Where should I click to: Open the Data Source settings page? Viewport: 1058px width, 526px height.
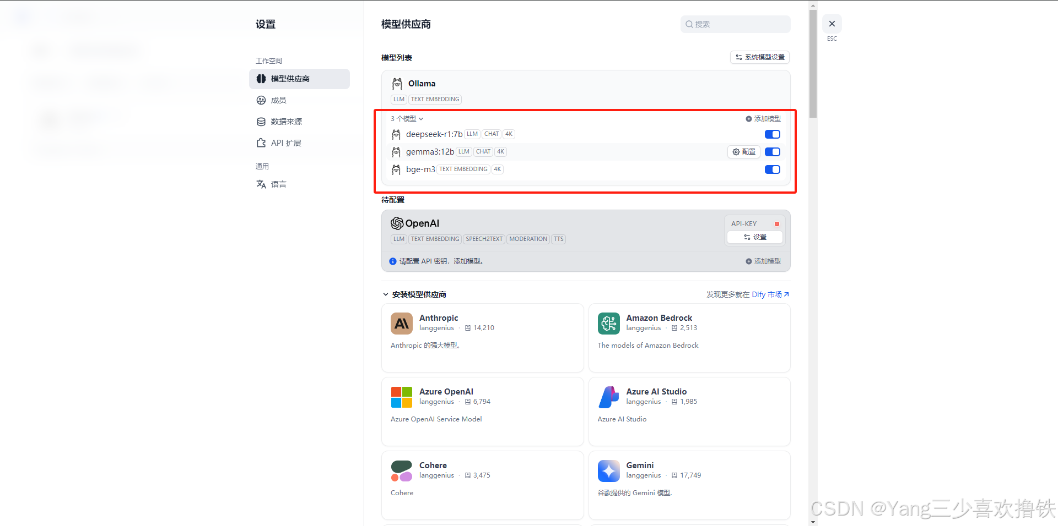tap(299, 122)
